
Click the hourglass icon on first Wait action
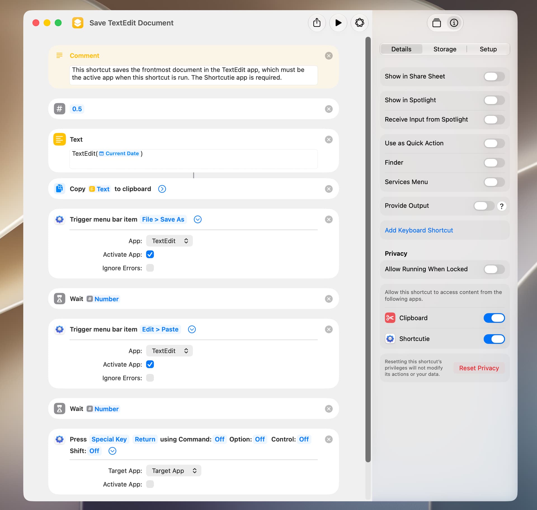(60, 299)
